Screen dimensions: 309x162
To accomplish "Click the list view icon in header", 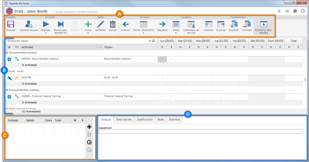I will [x=287, y=11].
